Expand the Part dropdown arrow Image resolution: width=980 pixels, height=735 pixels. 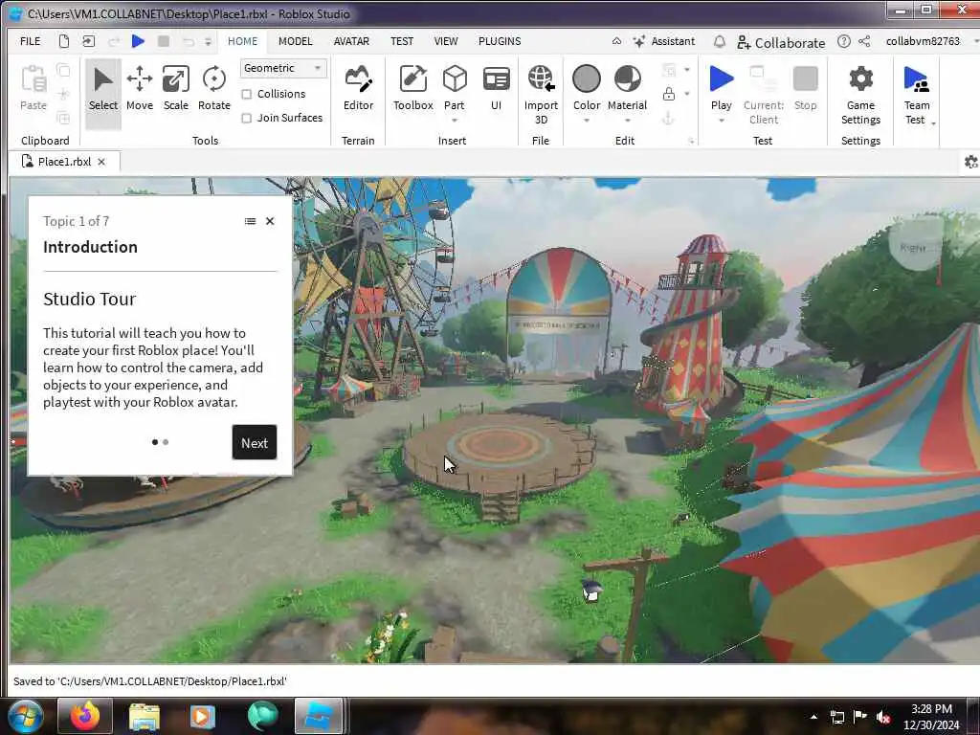click(x=455, y=121)
